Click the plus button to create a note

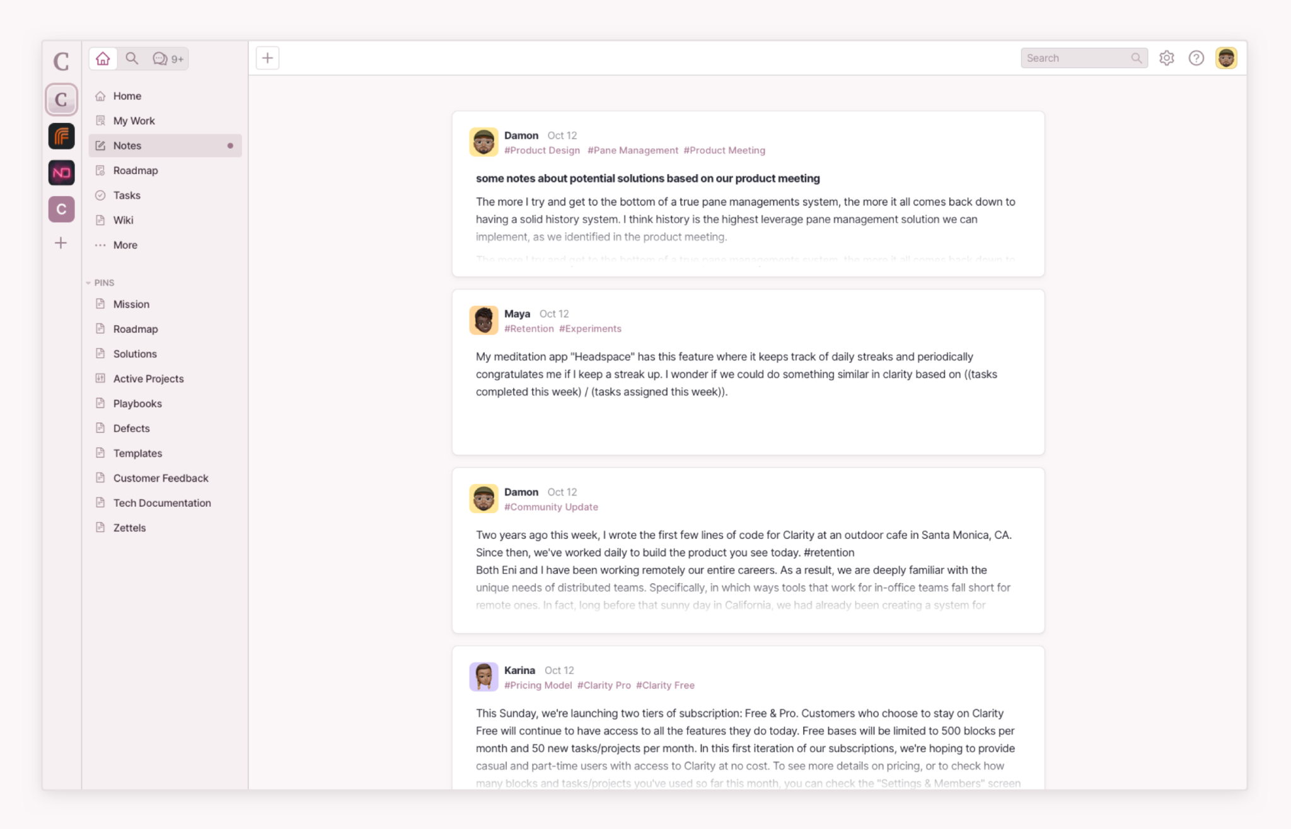coord(267,57)
